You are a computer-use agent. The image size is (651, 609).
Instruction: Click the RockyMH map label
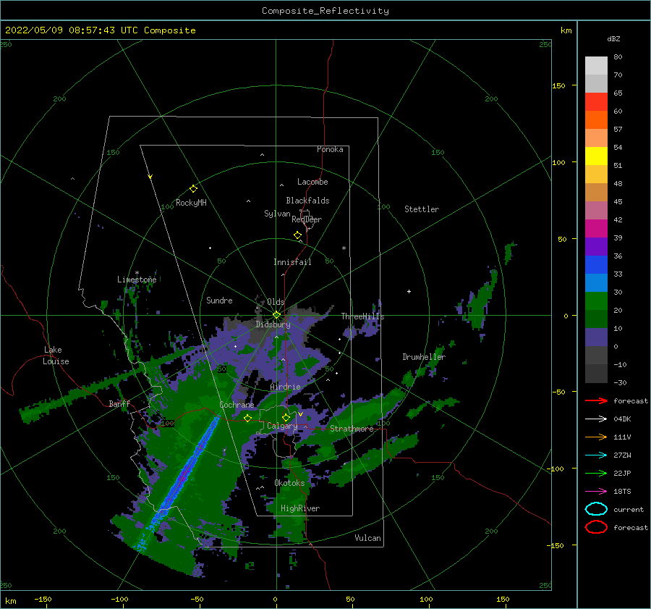pos(191,203)
